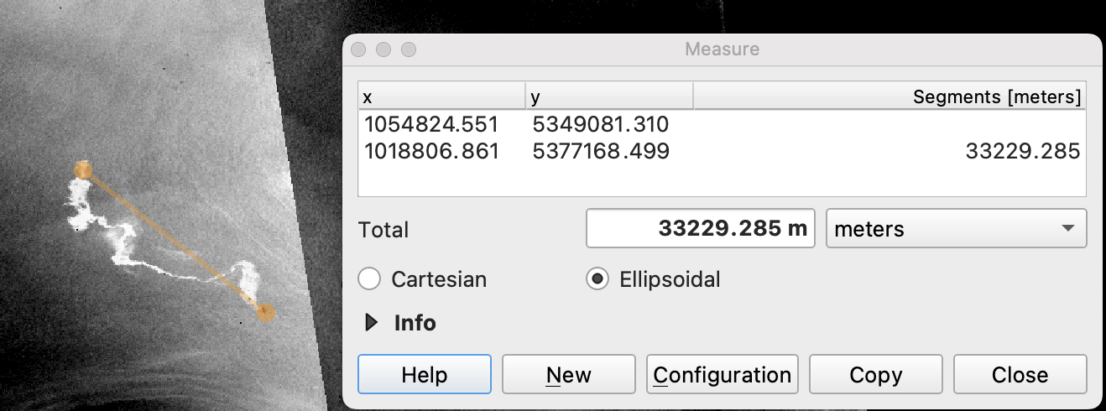The image size is (1106, 411).
Task: Click the y column header
Action: coord(609,97)
